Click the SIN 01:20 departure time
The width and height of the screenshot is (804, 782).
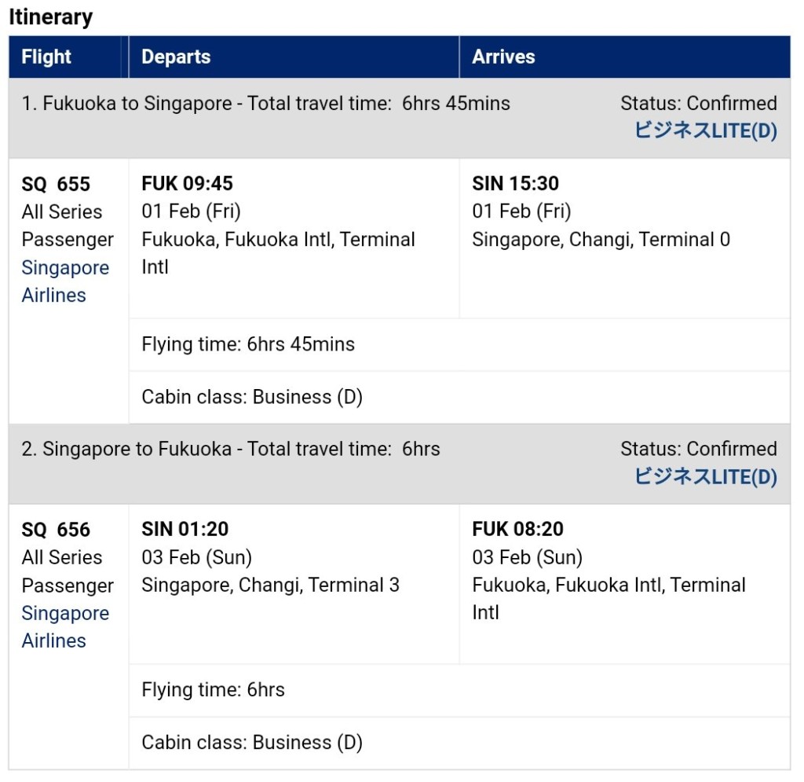click(185, 530)
